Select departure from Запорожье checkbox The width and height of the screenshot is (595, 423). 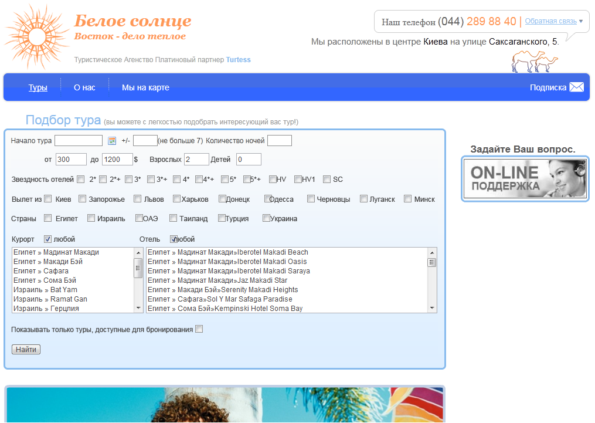pyautogui.click(x=82, y=198)
